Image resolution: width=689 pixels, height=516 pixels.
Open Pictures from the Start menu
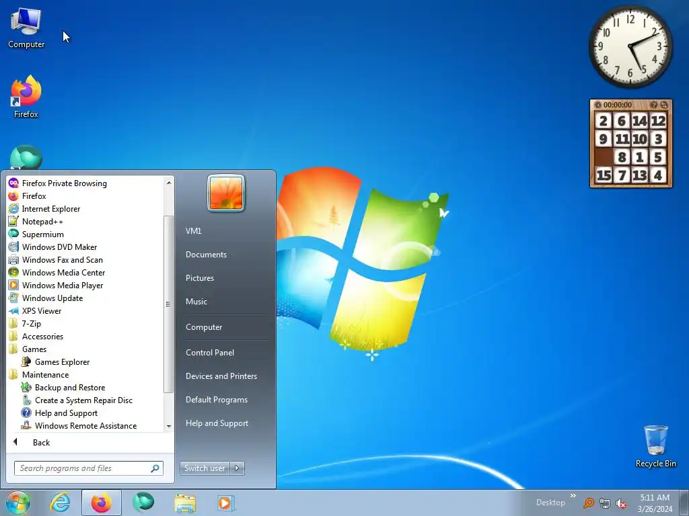226,278
